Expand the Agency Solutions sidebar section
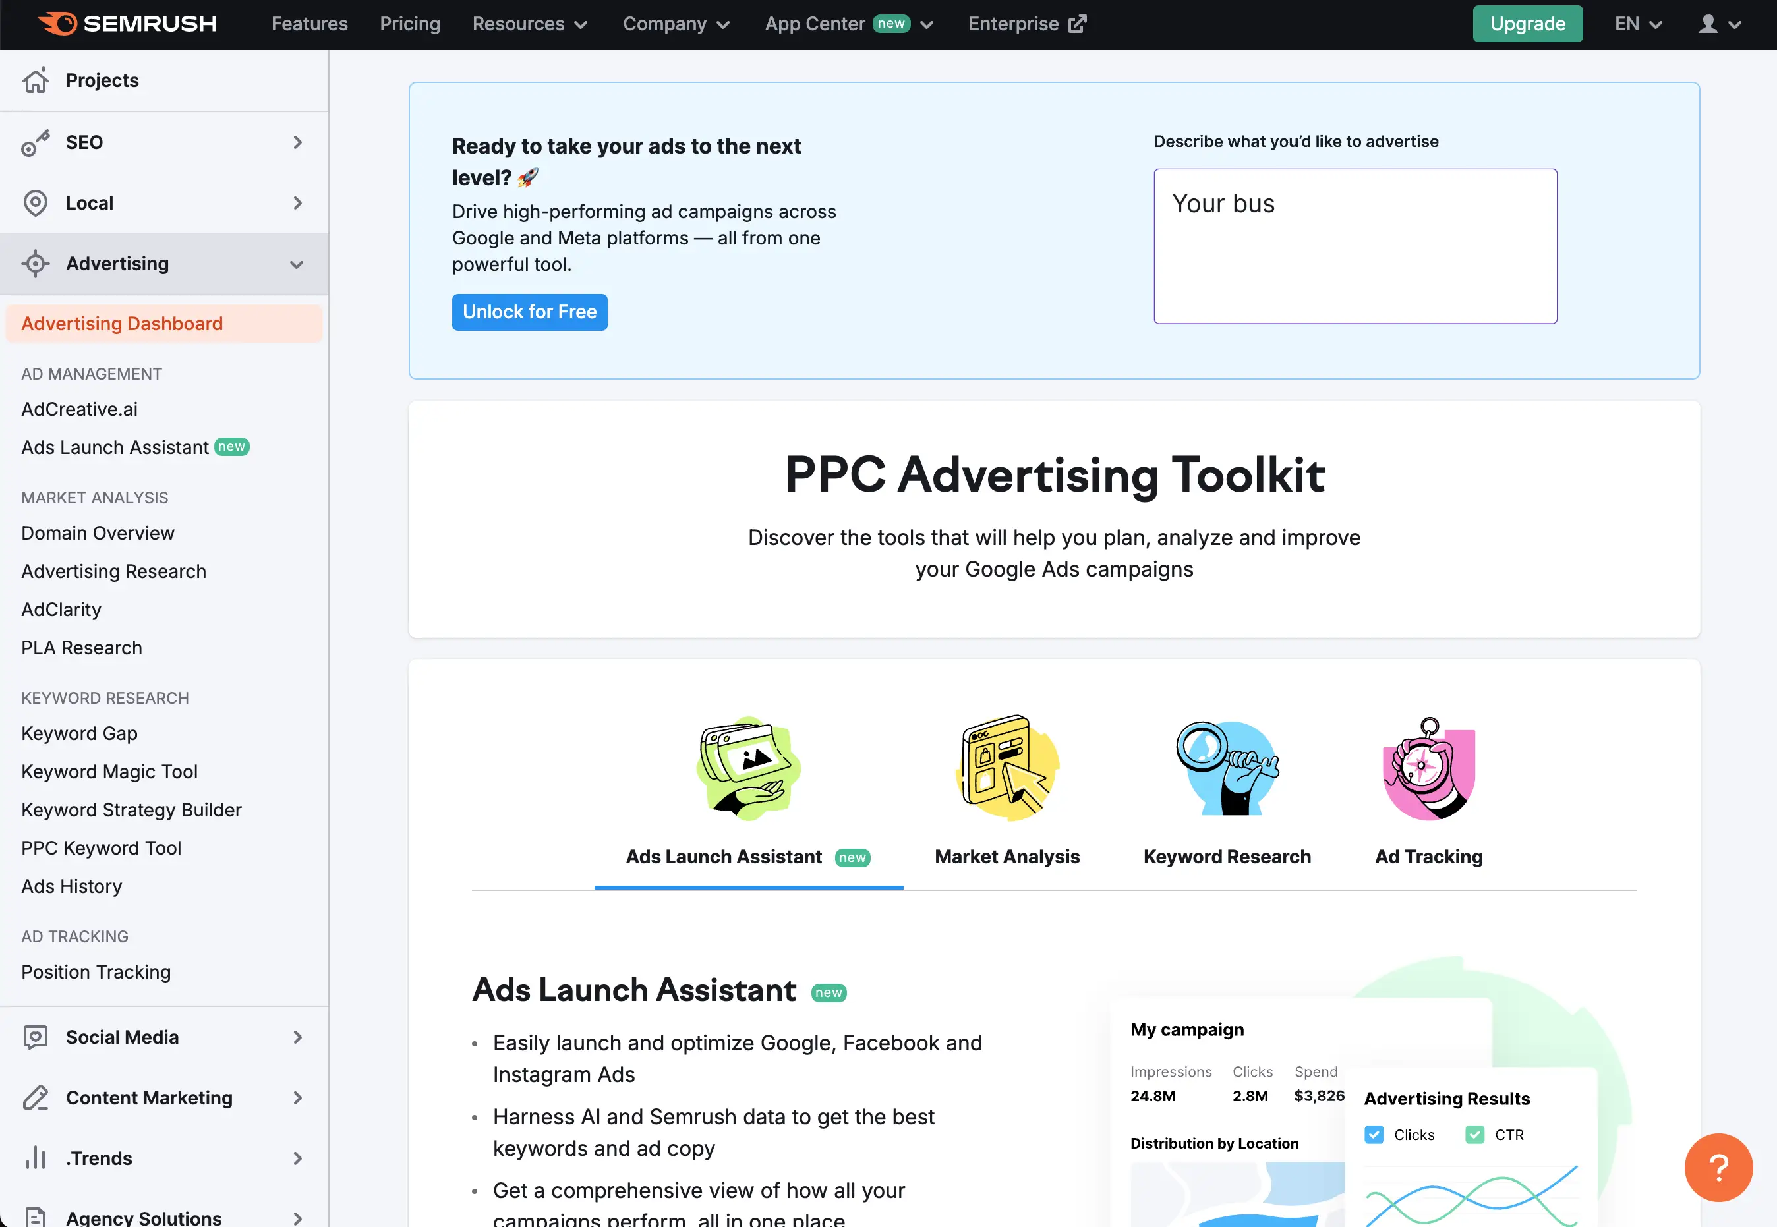Viewport: 1777px width, 1227px height. pos(297,1218)
